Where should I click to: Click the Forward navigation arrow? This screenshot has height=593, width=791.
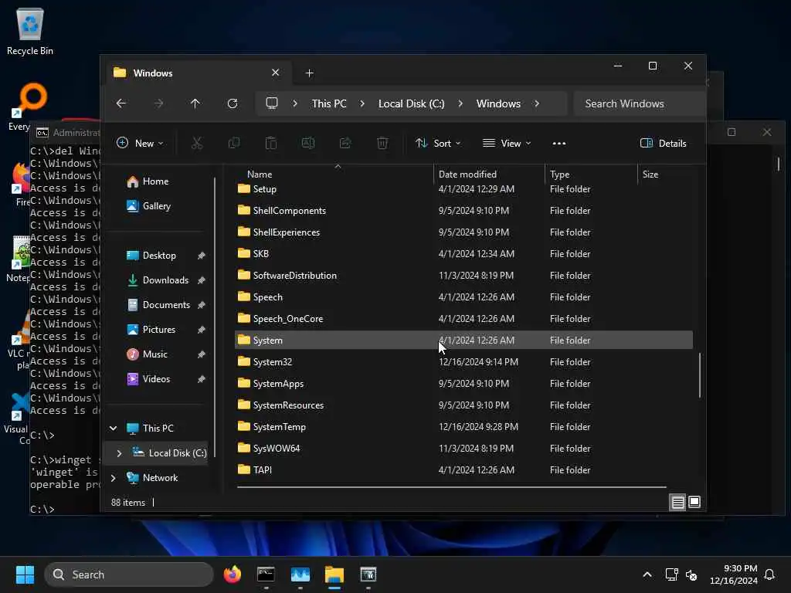click(x=158, y=103)
